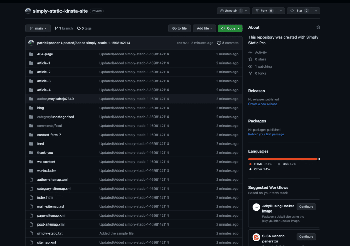The width and height of the screenshot is (350, 246).
Task: Expand the Fork options dropdown arrow
Action: click(x=281, y=11)
